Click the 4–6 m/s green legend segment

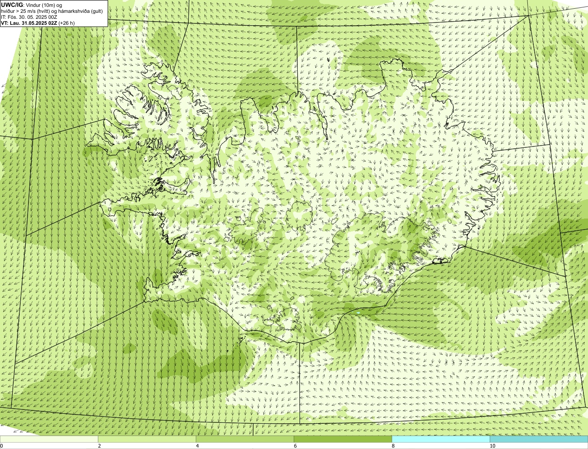click(x=245, y=439)
